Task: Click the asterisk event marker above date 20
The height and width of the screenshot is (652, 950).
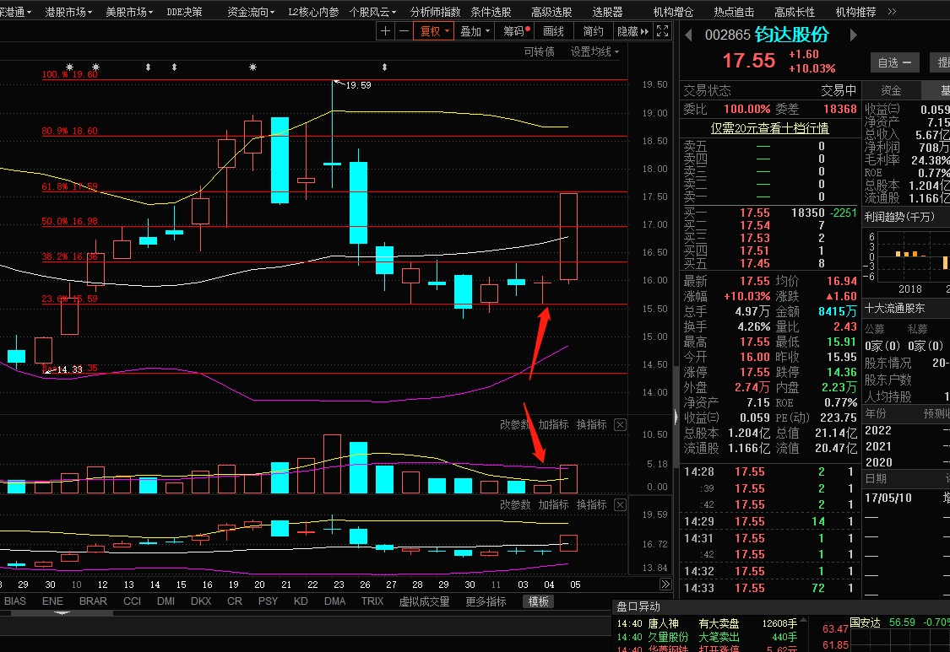Action: tap(252, 67)
